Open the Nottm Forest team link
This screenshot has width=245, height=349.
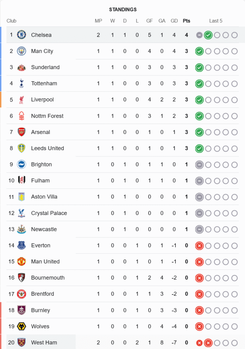47,116
